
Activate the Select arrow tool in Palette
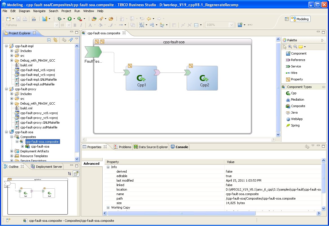(284, 47)
